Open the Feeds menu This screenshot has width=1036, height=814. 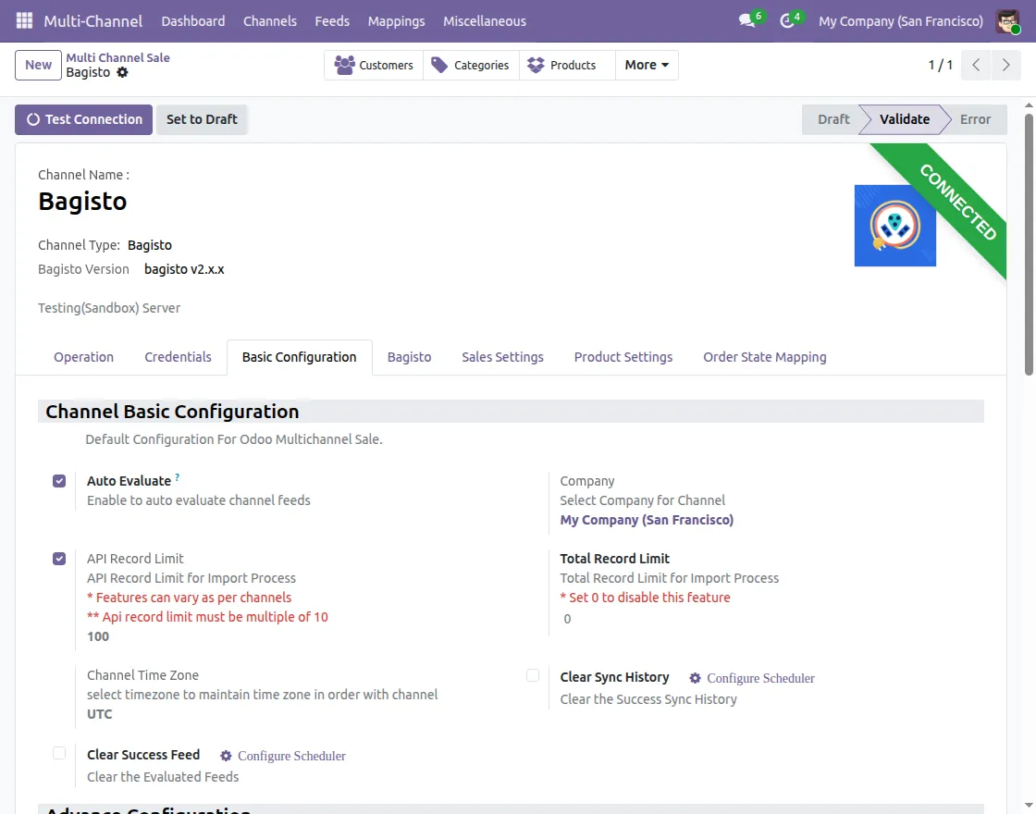[x=332, y=21]
